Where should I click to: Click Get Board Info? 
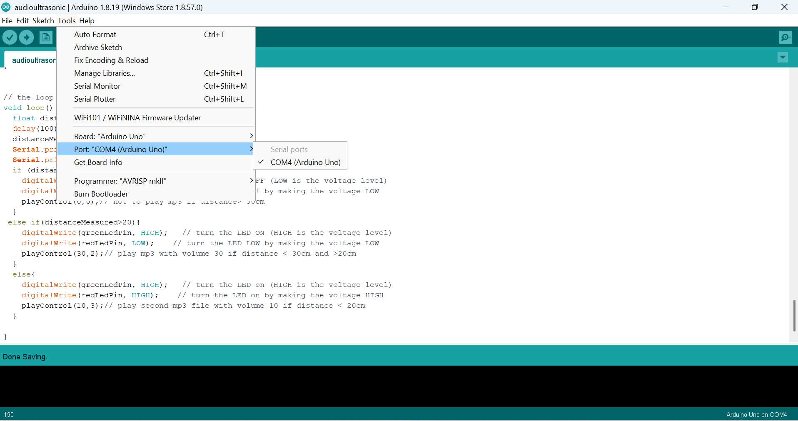click(x=98, y=162)
